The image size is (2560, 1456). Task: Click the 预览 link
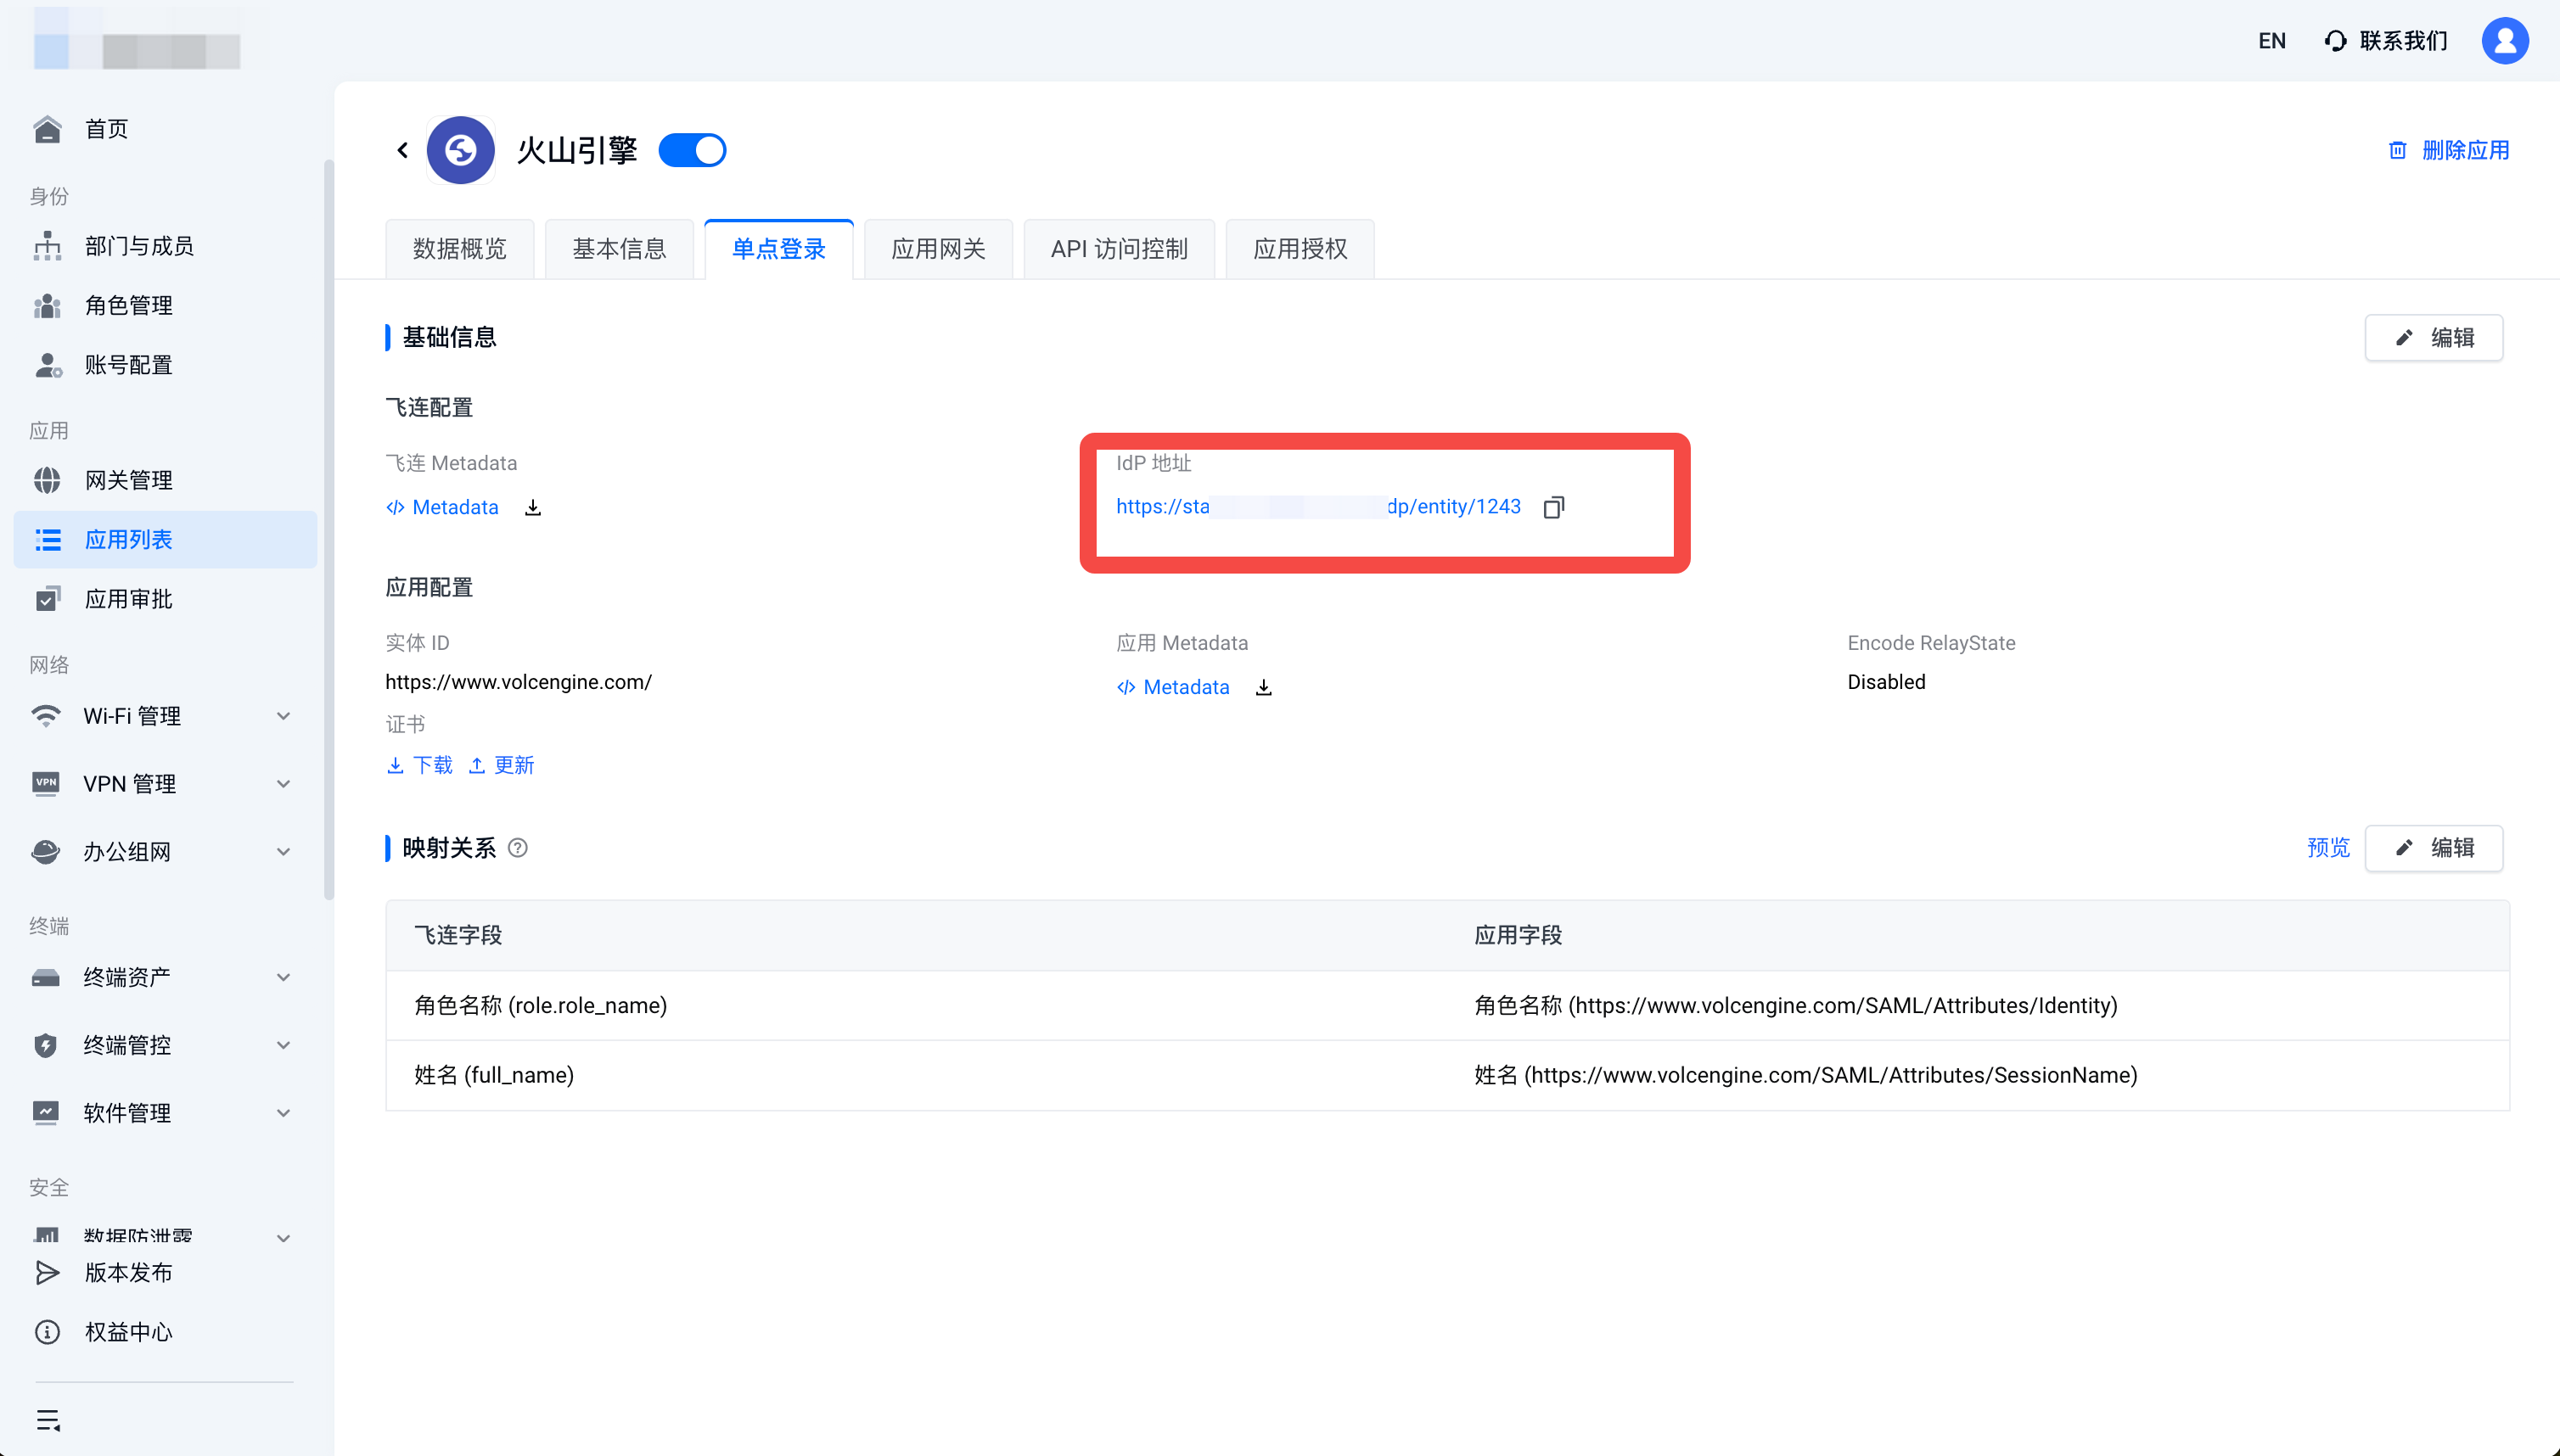coord(2328,848)
